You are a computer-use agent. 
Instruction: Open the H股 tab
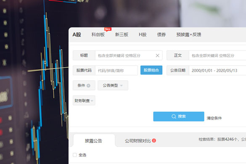point(143,34)
